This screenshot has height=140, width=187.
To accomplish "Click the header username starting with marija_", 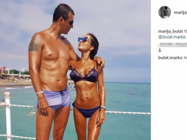I will click(x=180, y=13).
